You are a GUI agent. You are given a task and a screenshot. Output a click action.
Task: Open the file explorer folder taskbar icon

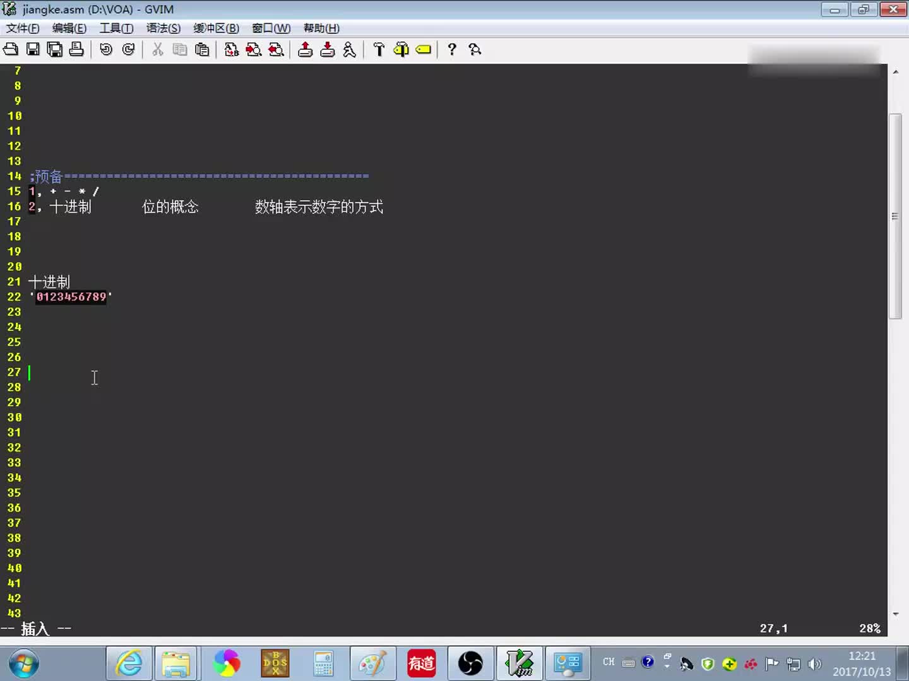(176, 664)
